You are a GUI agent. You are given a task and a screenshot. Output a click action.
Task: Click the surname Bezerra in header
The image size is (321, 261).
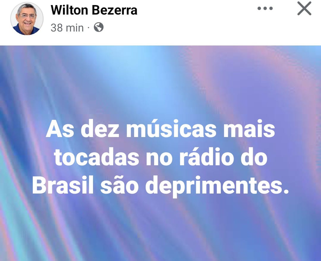[x=114, y=10]
